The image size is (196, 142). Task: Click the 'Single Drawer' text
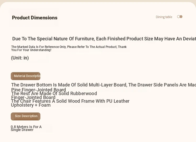pos(22,130)
